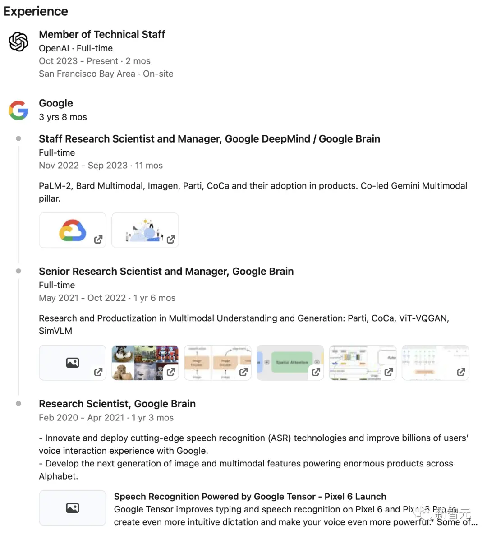
Task: Open external link on Spatial Attention thumbnail
Action: [x=316, y=372]
